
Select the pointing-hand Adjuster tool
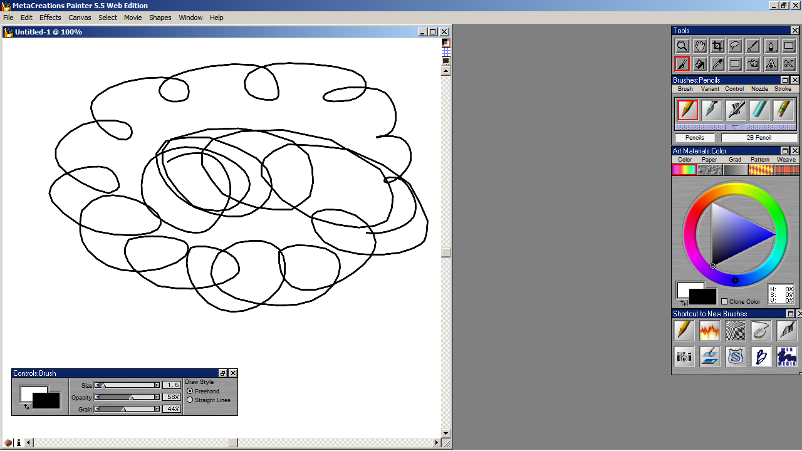[753, 63]
